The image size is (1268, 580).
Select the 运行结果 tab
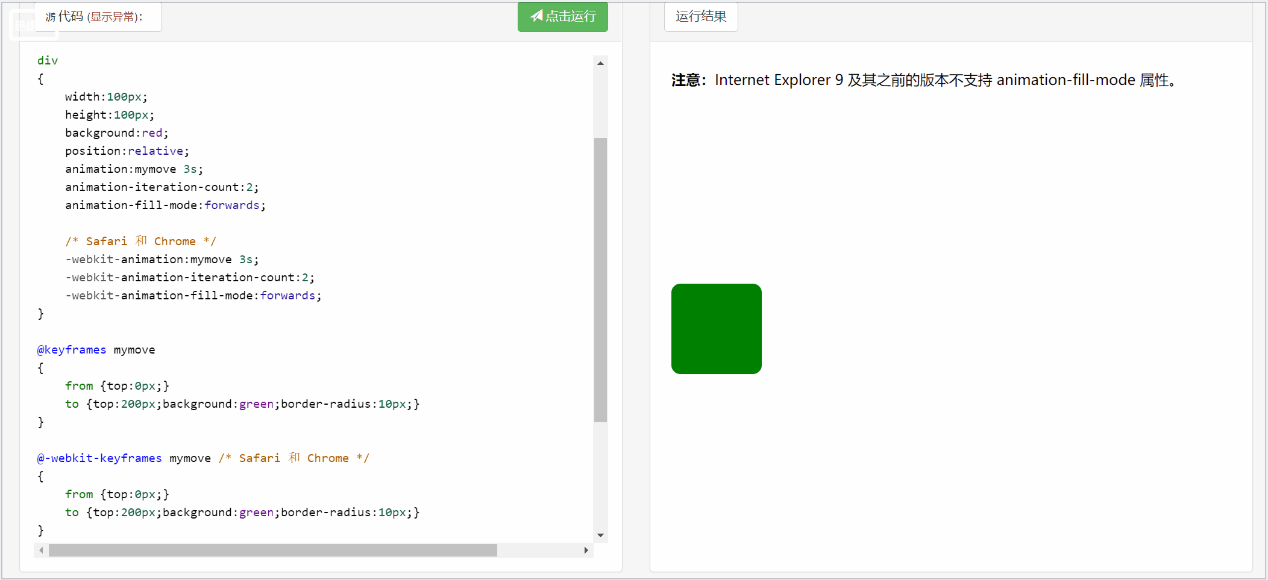pyautogui.click(x=701, y=16)
